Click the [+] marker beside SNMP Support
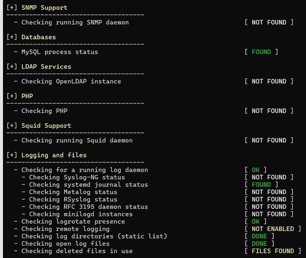The height and width of the screenshot is (258, 306). [12, 8]
